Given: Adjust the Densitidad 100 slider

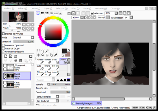Looking at the screenshot, I should 60,92.
